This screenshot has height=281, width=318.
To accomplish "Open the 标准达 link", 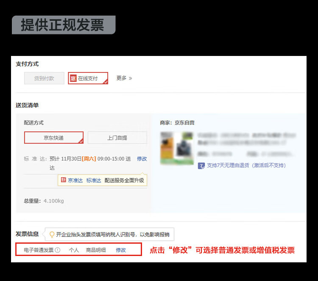I will 94,180.
